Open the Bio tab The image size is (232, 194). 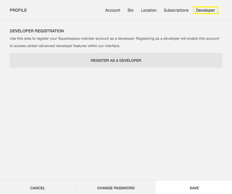pos(130,10)
